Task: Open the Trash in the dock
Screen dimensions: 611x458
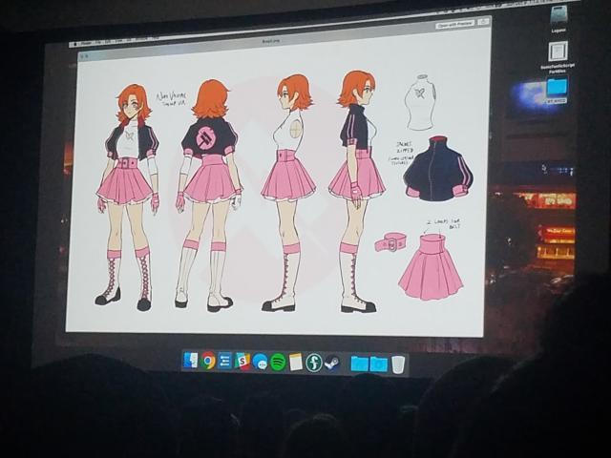Action: (x=398, y=364)
